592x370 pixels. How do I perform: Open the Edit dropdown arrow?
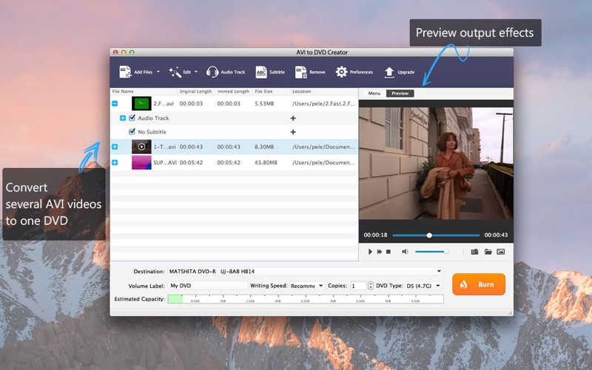pos(196,72)
